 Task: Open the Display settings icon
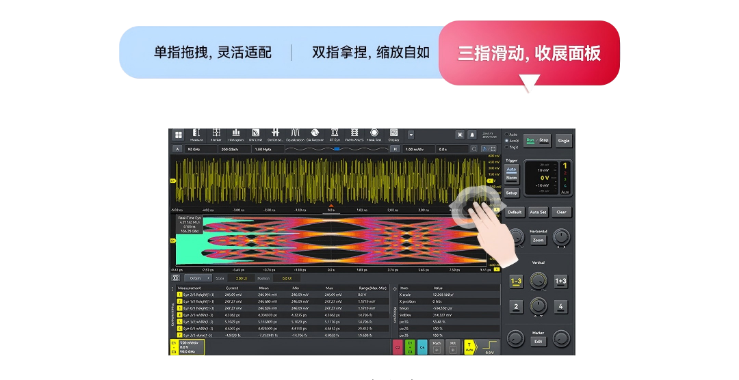[394, 135]
